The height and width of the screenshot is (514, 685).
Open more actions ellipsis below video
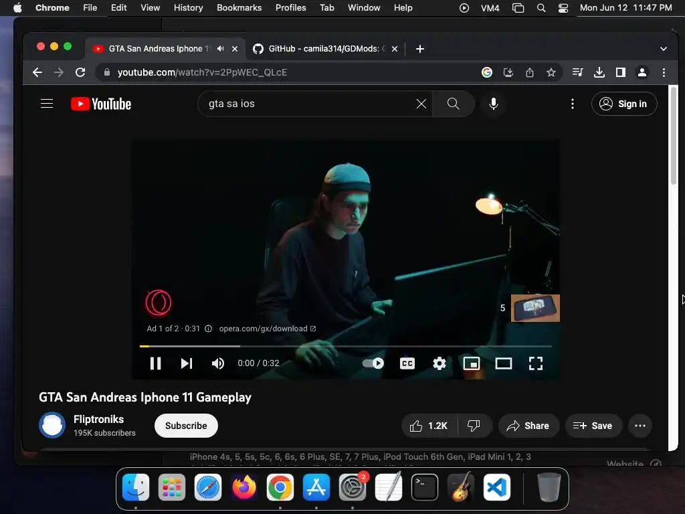(x=640, y=426)
